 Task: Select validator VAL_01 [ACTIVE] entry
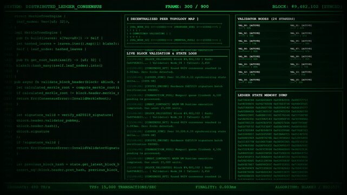[x=301, y=25]
